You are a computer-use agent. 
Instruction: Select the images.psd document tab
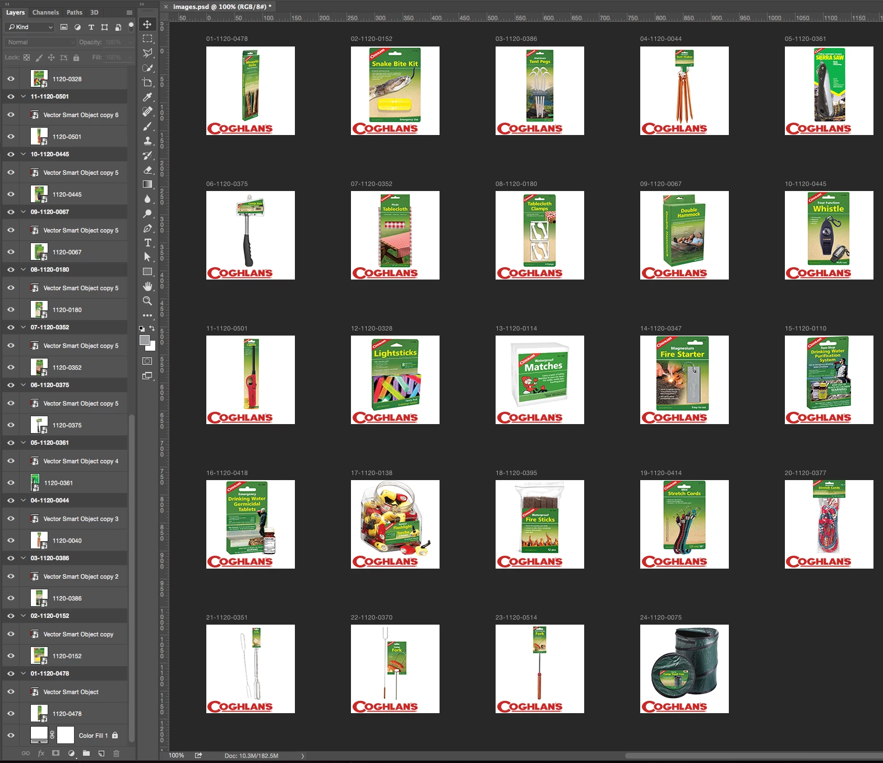pos(222,7)
